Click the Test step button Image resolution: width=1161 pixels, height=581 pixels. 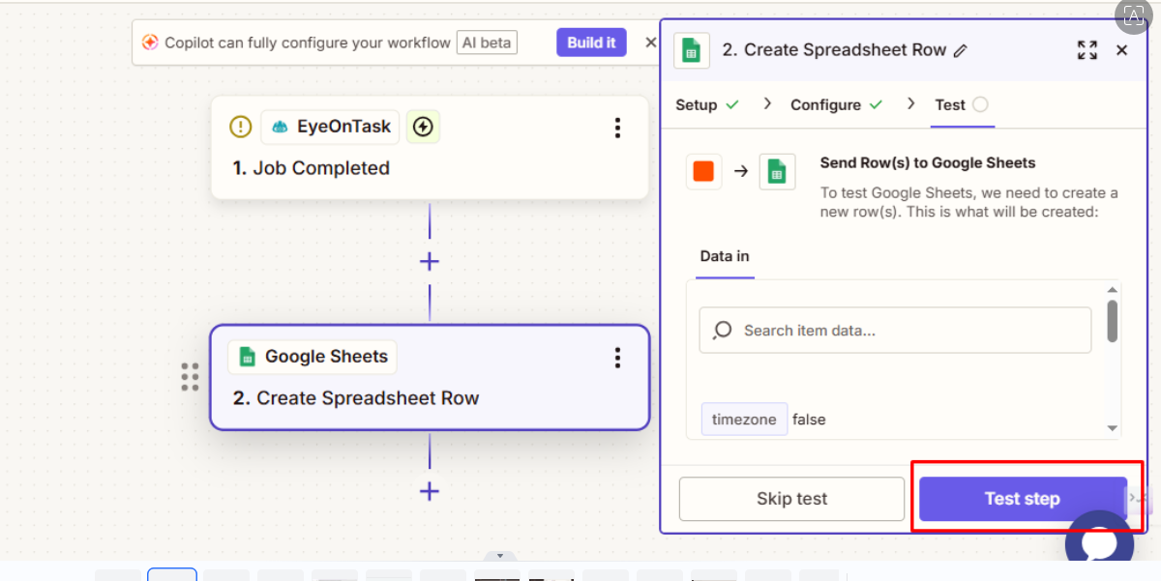[x=1022, y=499]
